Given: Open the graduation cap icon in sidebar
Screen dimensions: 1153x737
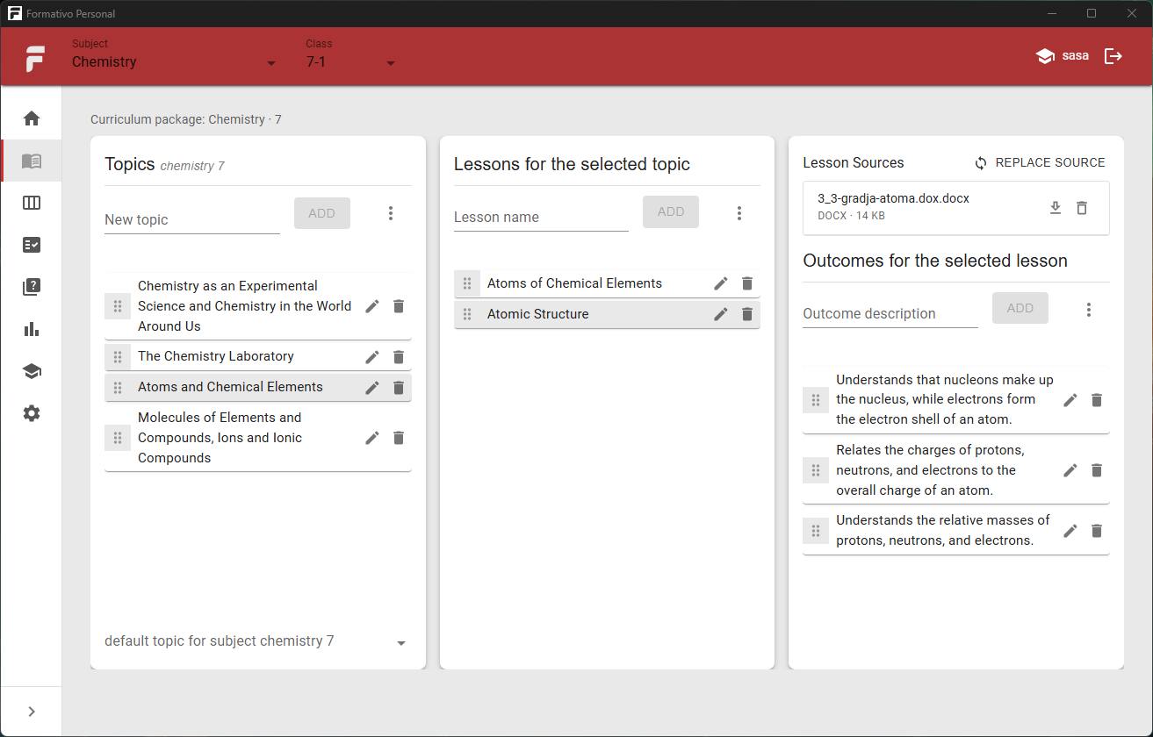Looking at the screenshot, I should pos(32,371).
